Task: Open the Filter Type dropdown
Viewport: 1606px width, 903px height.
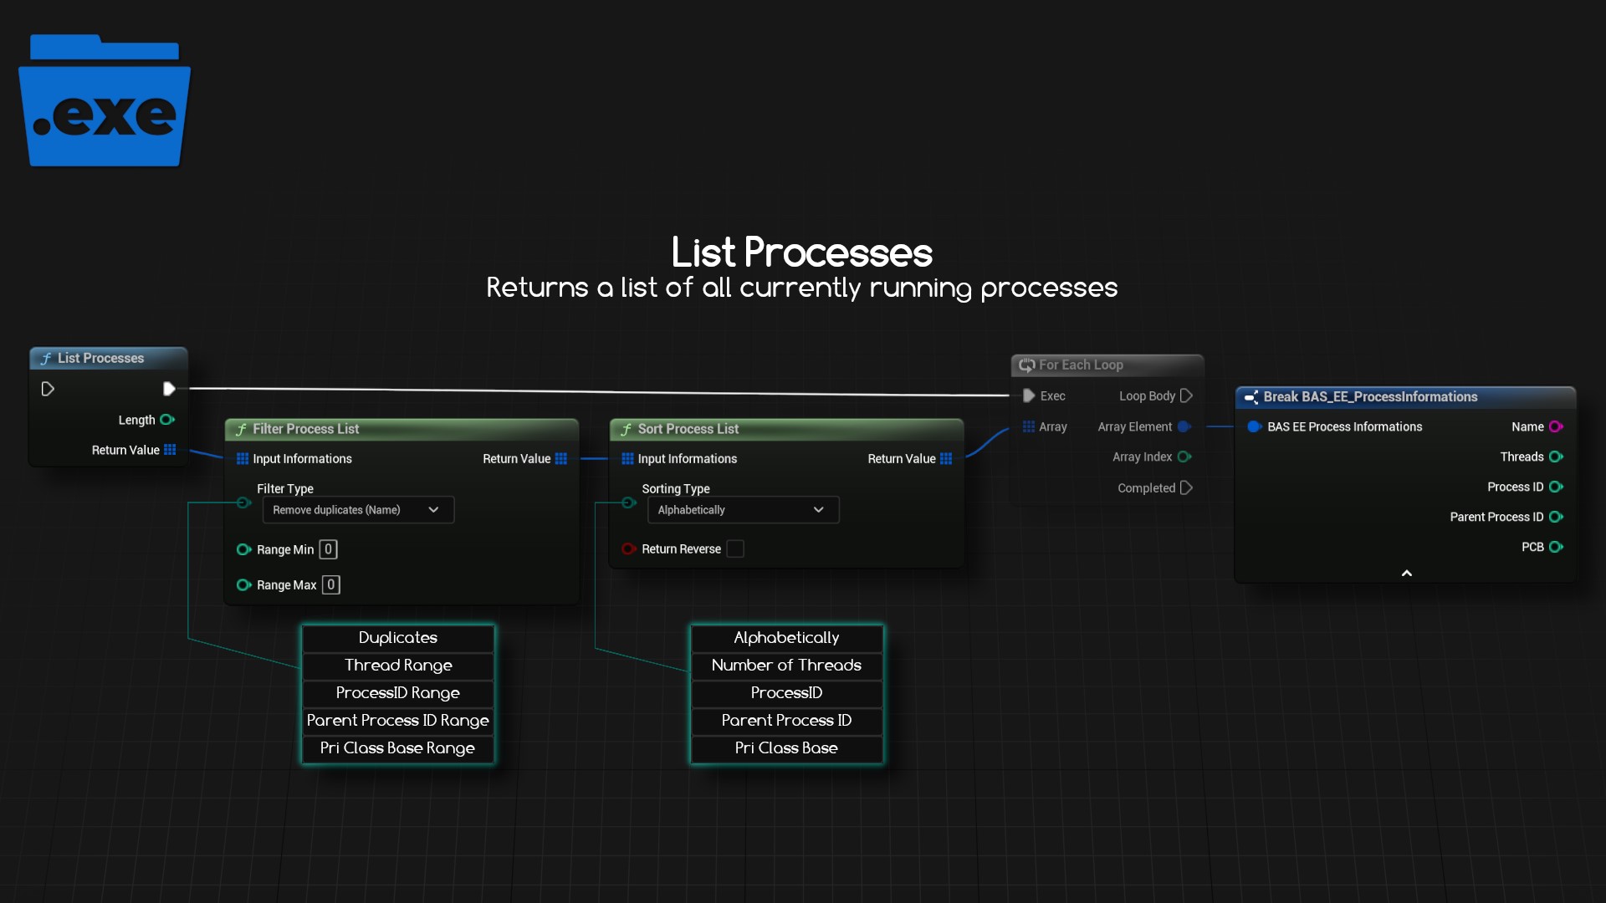Action: tap(358, 510)
